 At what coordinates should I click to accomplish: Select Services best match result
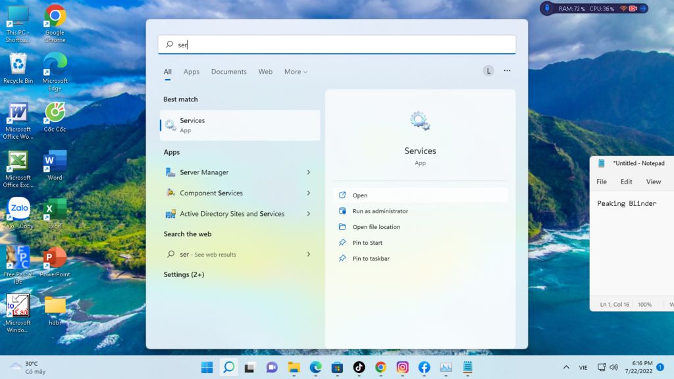(x=240, y=125)
